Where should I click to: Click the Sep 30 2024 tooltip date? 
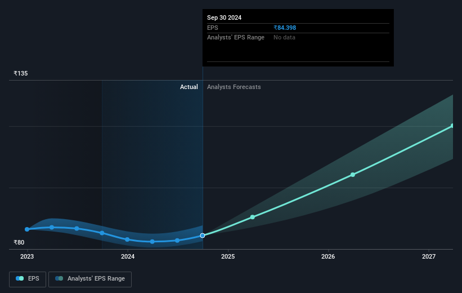224,17
